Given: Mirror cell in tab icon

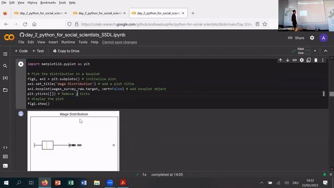Looking at the screenshot, I should point(308,61).
